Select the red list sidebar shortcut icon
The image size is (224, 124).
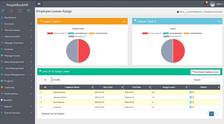pyautogui.click(x=12, y=11)
